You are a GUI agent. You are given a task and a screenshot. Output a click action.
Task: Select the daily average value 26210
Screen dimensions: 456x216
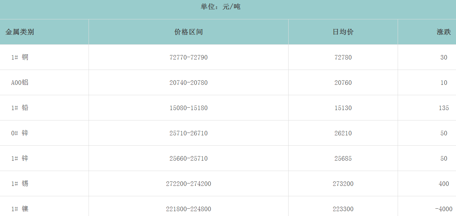click(343, 133)
